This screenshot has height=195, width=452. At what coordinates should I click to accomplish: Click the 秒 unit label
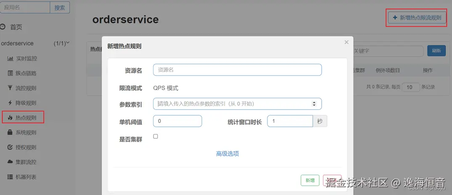[x=320, y=121]
